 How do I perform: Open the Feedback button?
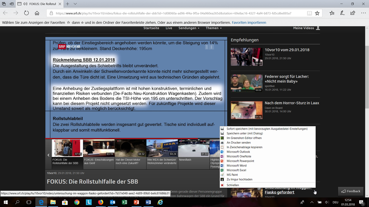pos(351,191)
